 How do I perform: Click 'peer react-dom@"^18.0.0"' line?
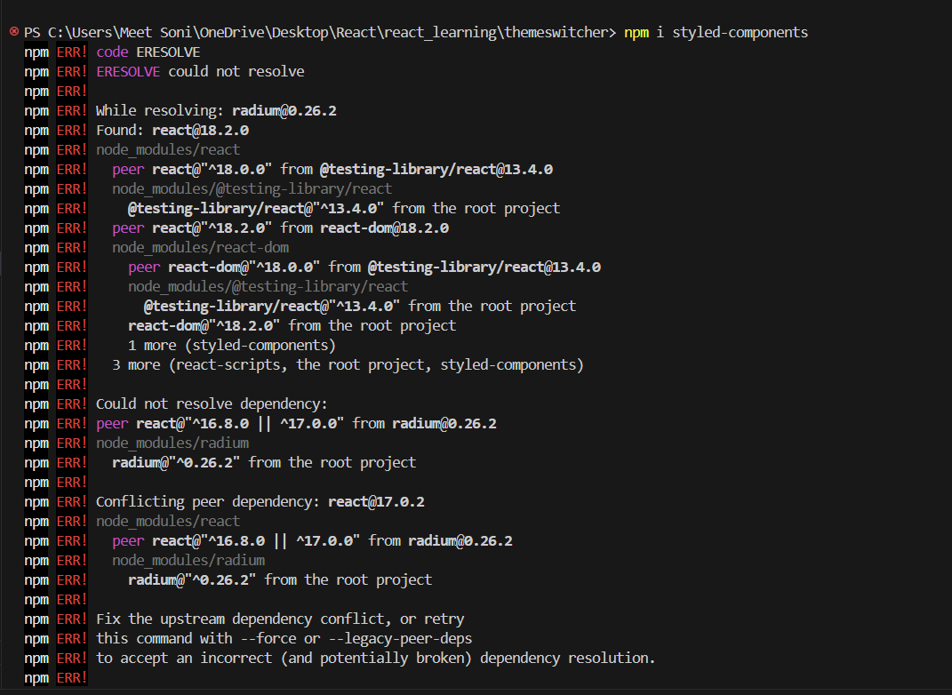(364, 268)
